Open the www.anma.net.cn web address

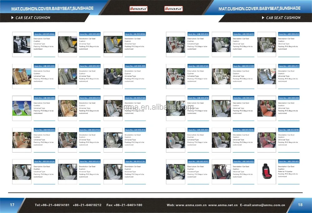click(223, 205)
